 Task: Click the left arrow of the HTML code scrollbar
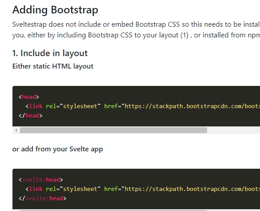tap(16, 130)
